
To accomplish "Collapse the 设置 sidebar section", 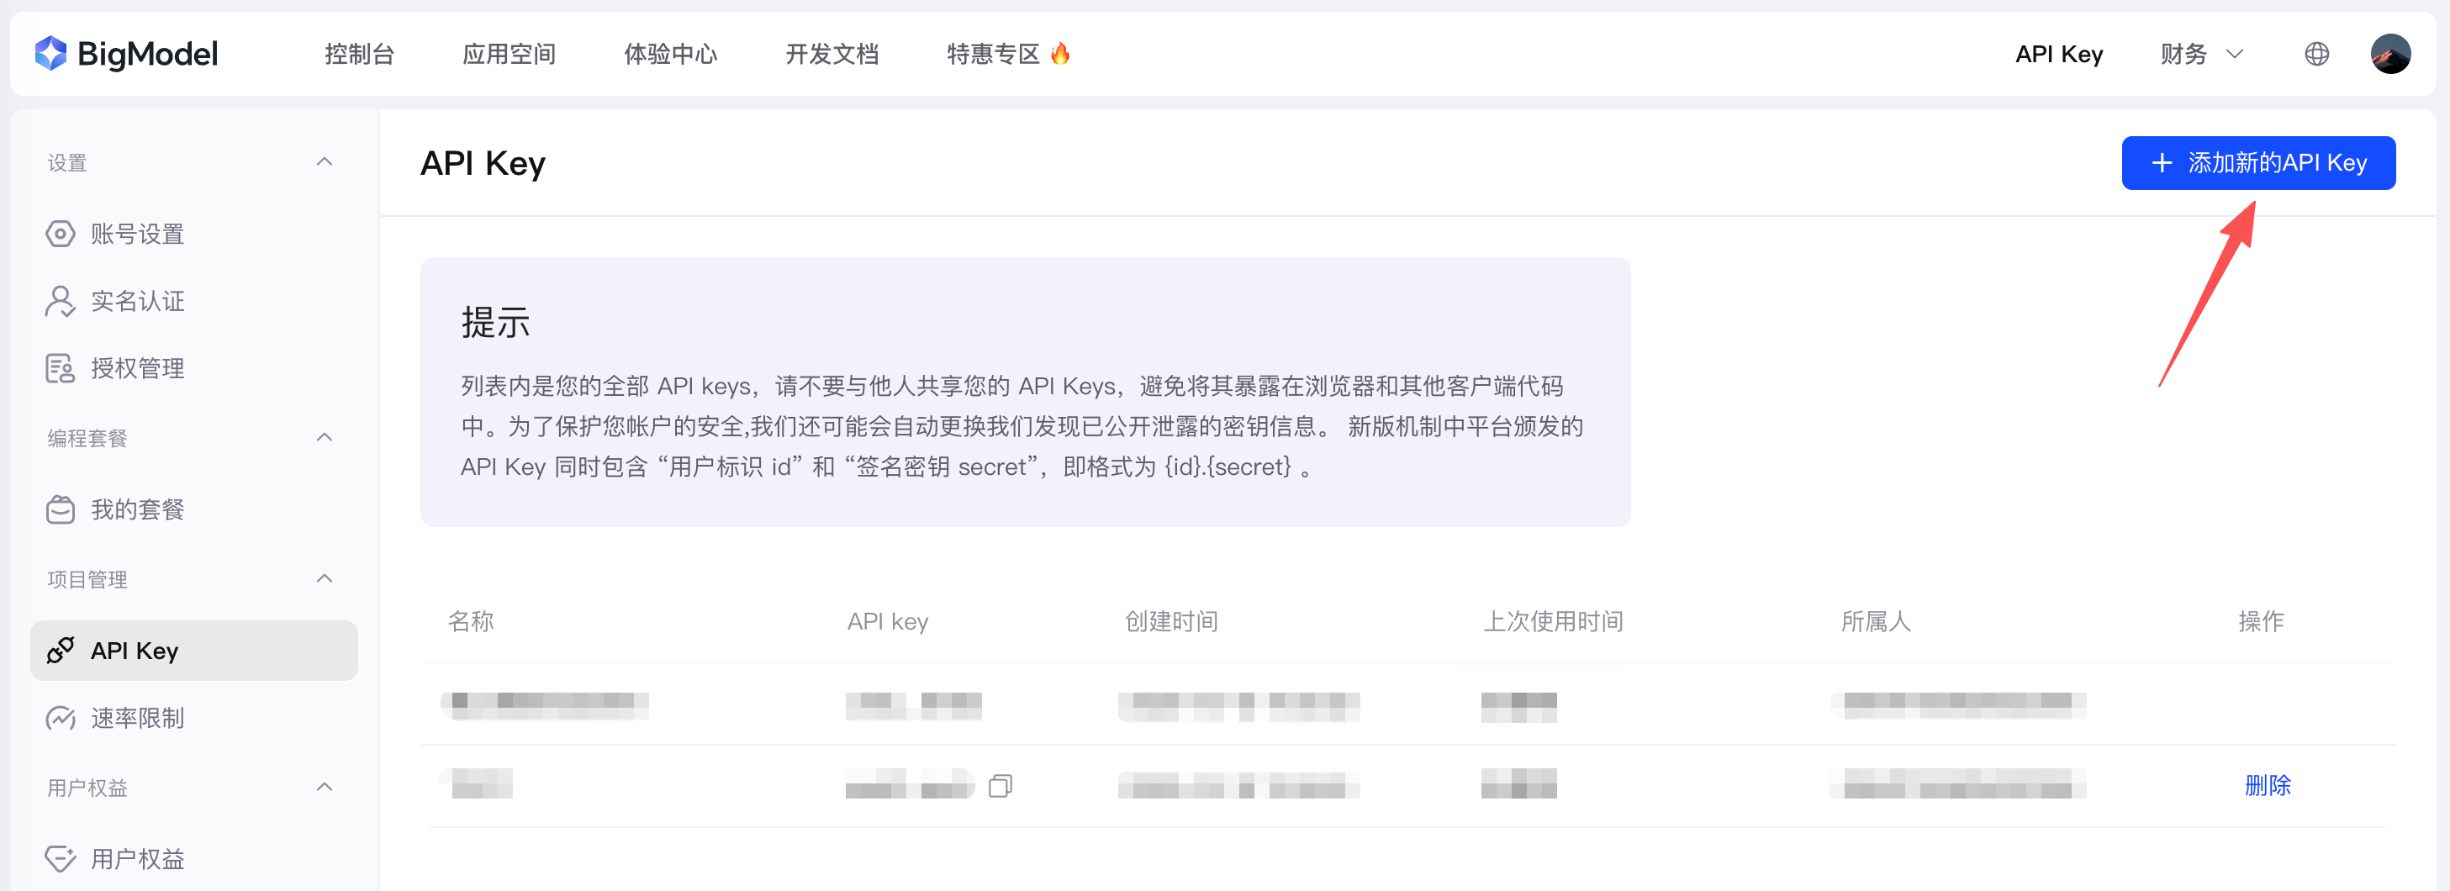I will coord(325,162).
